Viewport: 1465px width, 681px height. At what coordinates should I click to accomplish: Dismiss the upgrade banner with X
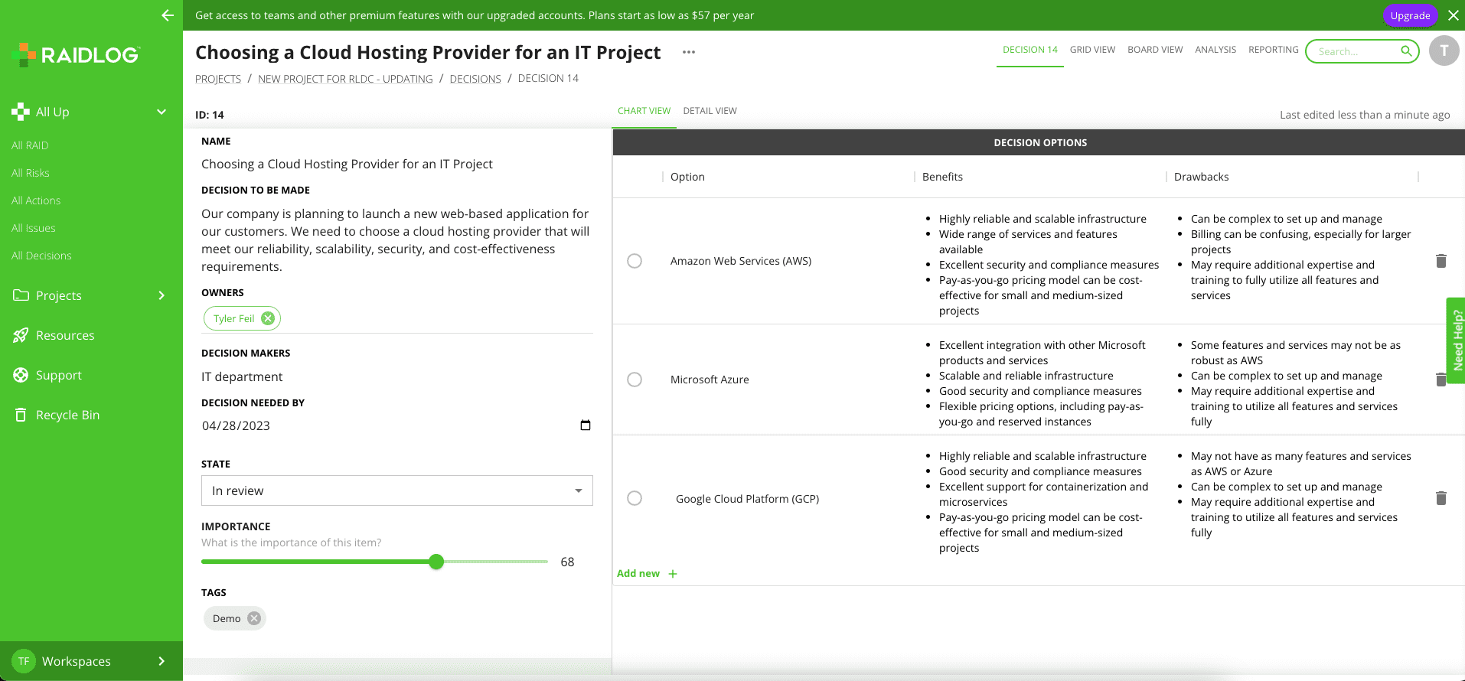pos(1453,15)
